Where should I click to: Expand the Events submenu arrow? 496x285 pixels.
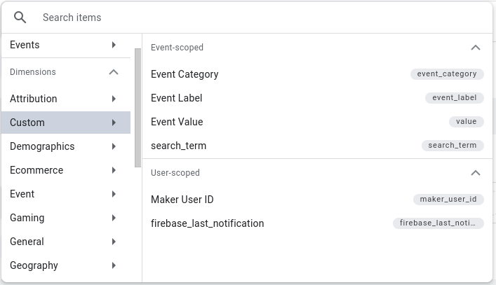click(114, 45)
